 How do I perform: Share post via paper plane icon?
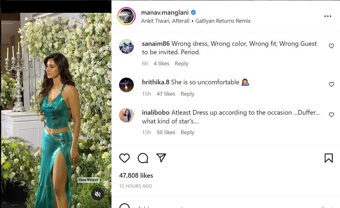[161, 158]
